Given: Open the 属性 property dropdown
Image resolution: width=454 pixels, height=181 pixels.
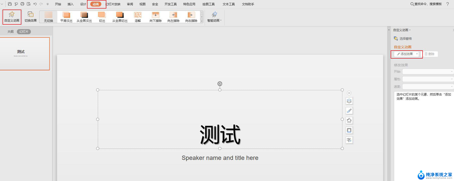Looking at the screenshot, I should [x=428, y=79].
